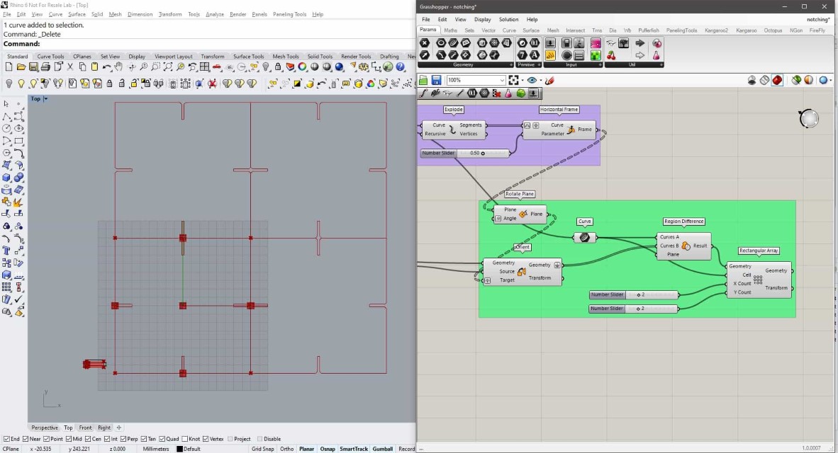Click the 0.50 Number Slider grip
Viewport: 838px width, 453px height.
click(x=483, y=153)
